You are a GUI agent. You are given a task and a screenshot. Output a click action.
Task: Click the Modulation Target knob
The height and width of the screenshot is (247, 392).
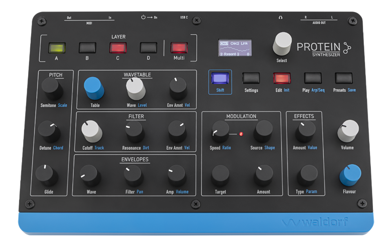coord(220,176)
